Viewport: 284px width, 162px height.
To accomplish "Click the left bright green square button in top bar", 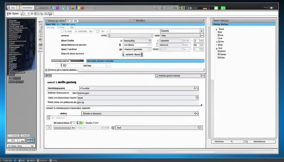I will 216,8.
